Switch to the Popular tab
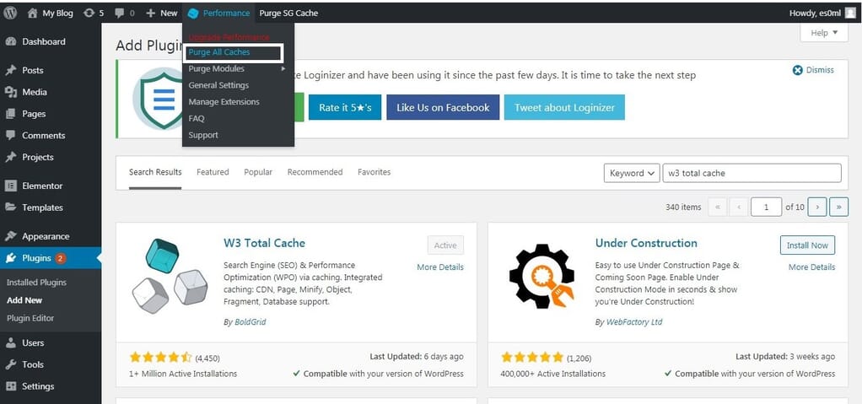 (x=258, y=172)
